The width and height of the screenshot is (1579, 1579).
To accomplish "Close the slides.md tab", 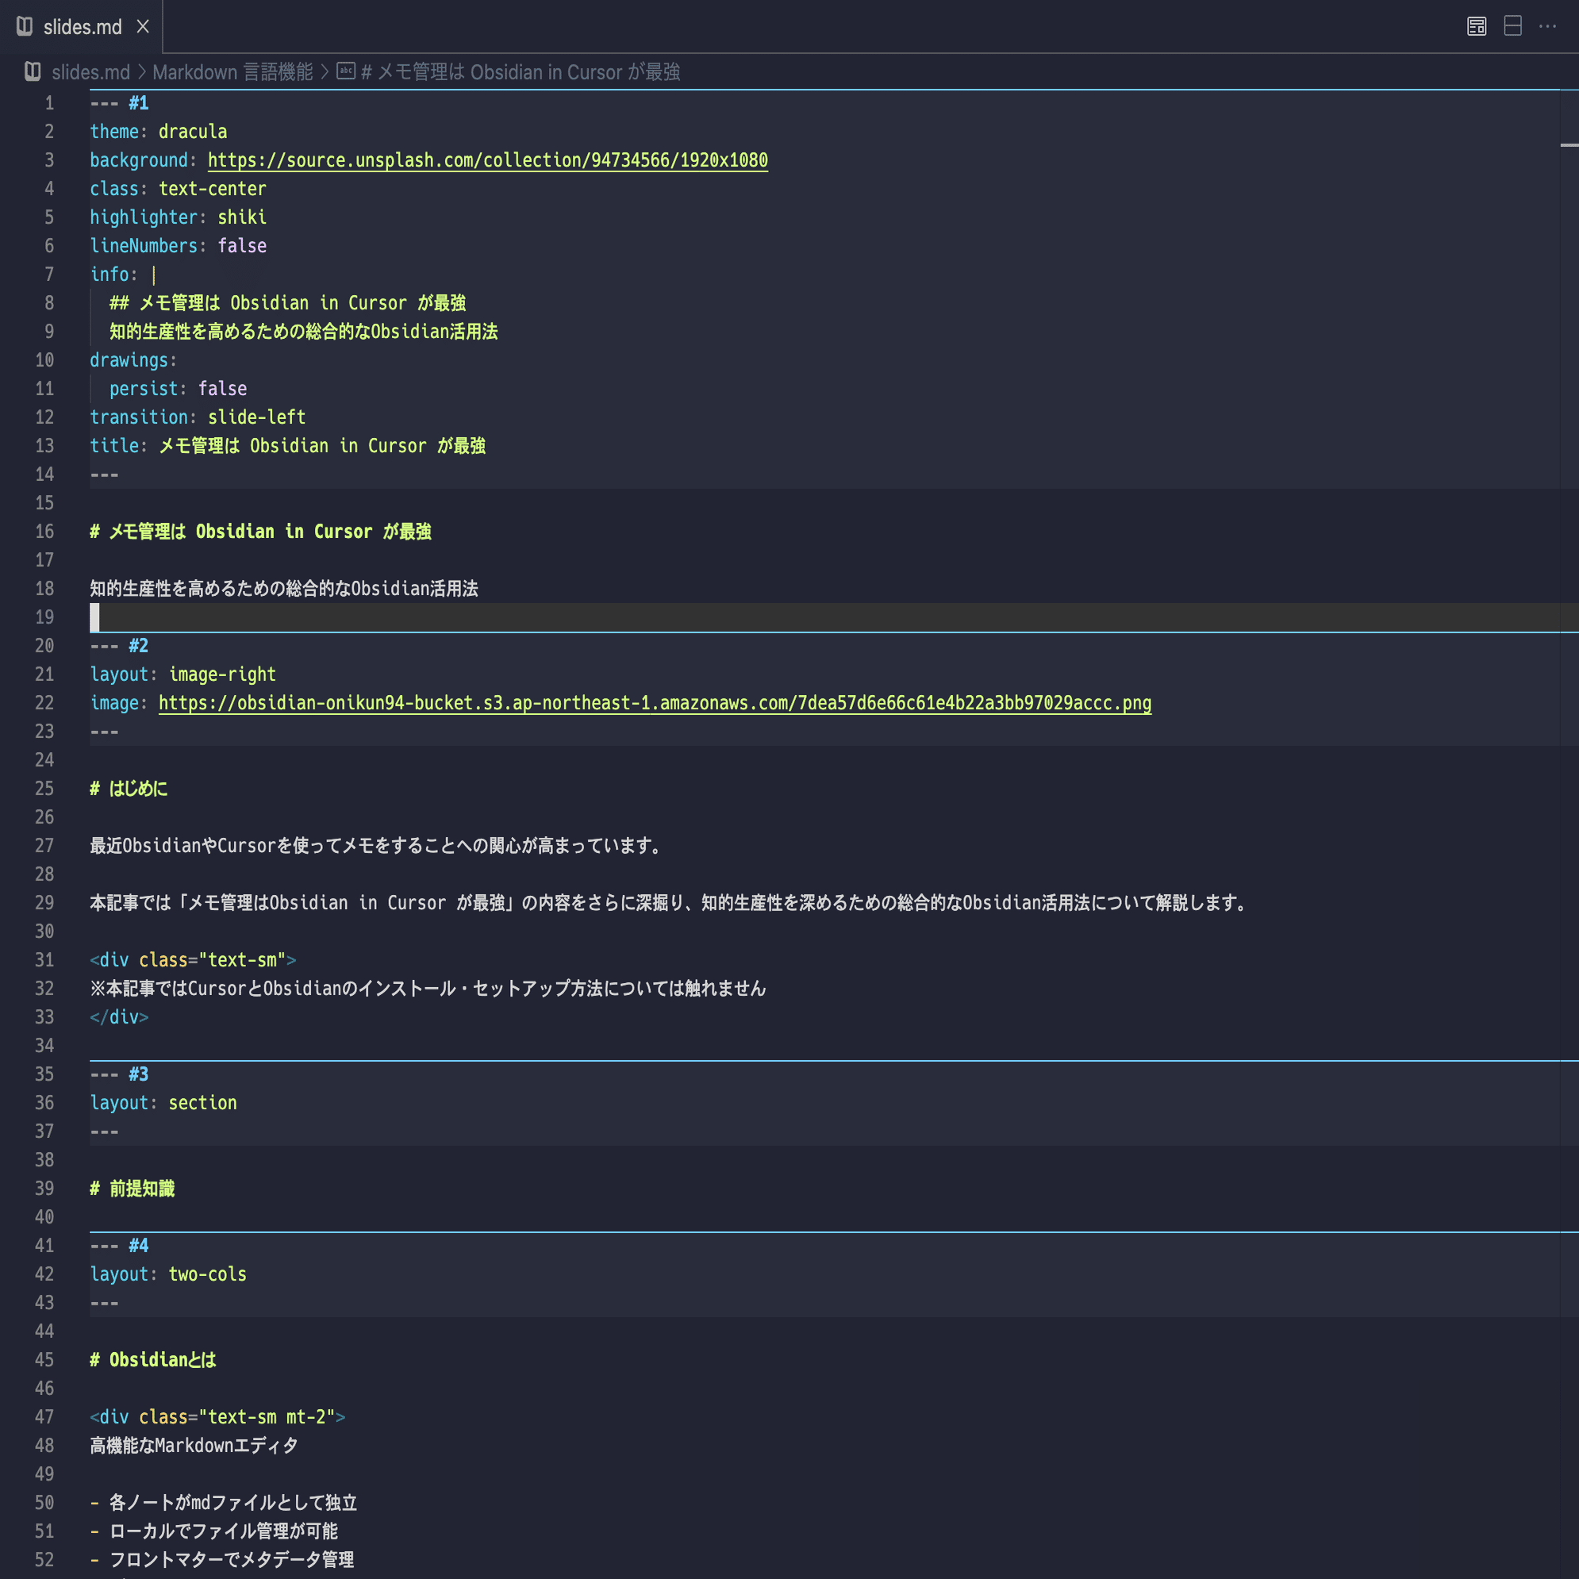I will pyautogui.click(x=143, y=27).
